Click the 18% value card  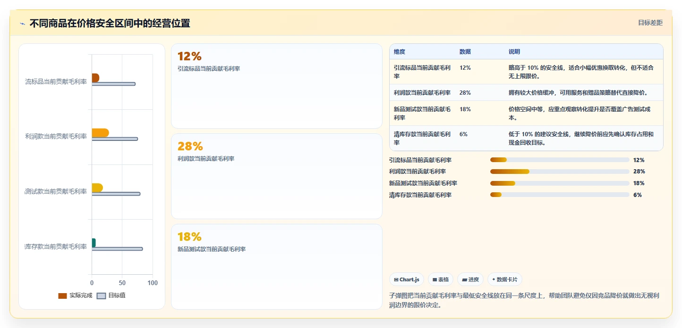click(x=276, y=267)
